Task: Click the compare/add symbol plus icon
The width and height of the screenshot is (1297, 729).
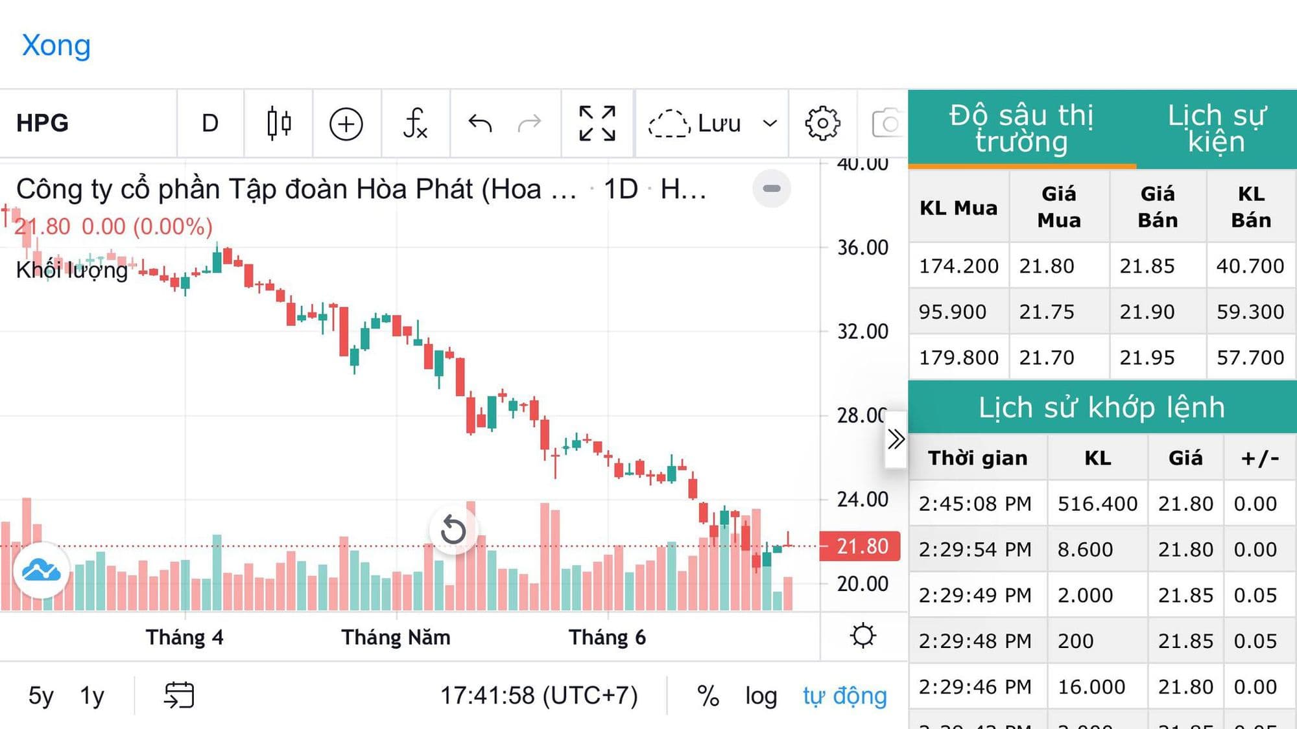Action: tap(346, 123)
